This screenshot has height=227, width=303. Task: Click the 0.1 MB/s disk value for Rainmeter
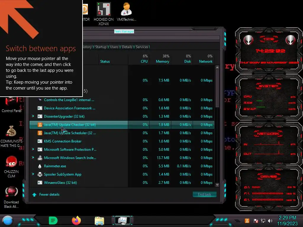[184, 166]
